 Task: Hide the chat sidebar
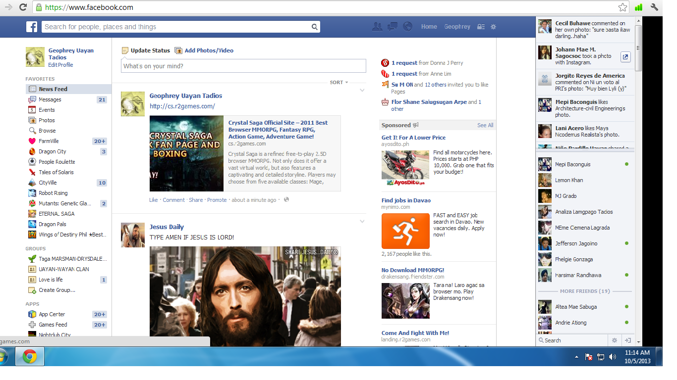coord(627,340)
